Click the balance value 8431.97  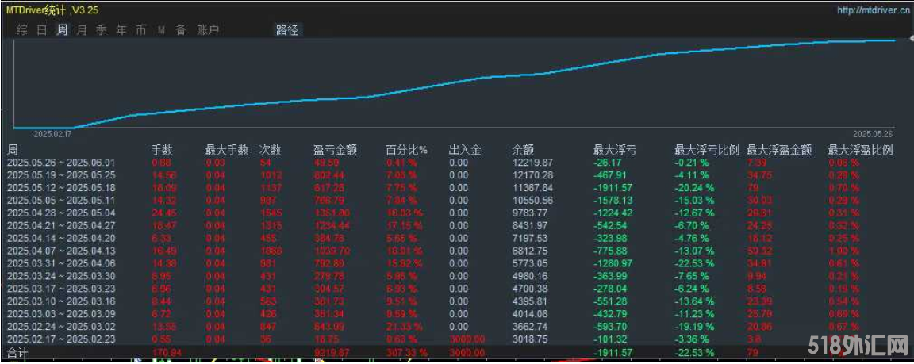click(531, 225)
